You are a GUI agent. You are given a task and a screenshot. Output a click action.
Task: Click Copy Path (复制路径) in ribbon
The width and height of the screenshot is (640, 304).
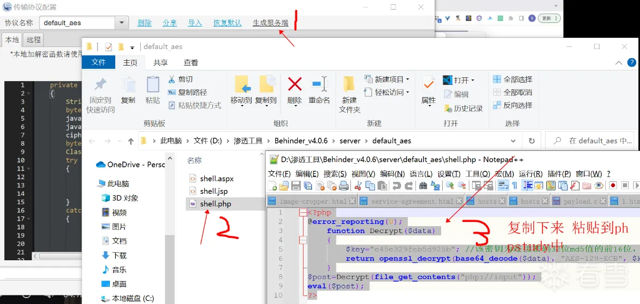coord(187,92)
